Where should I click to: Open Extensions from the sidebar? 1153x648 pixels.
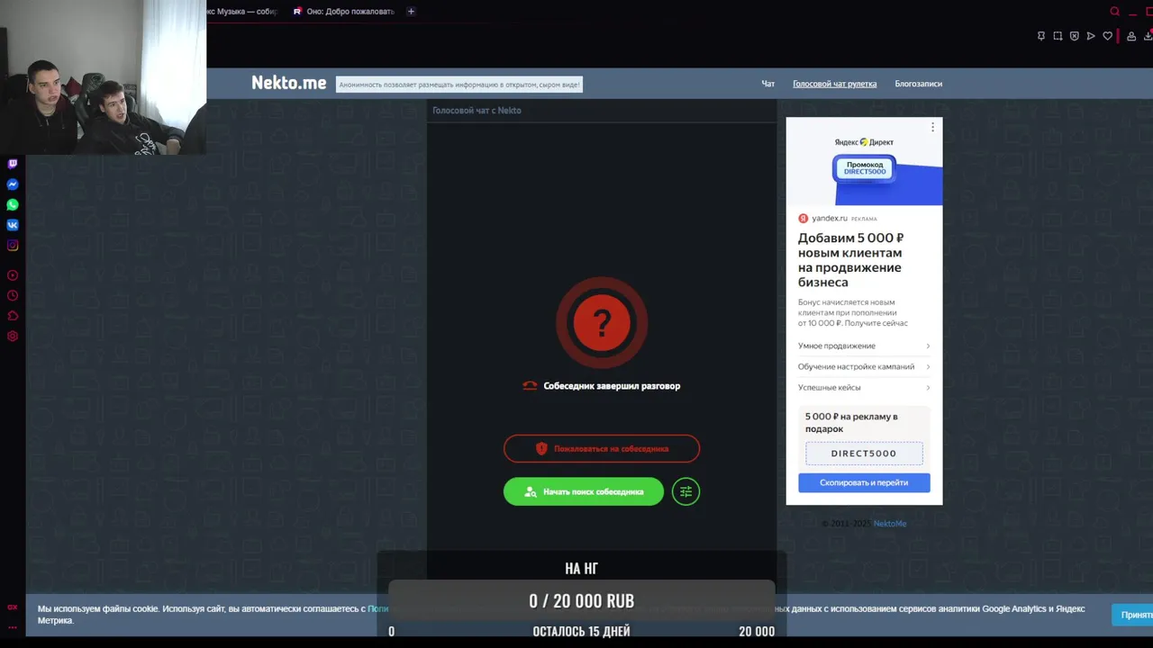[x=13, y=316]
